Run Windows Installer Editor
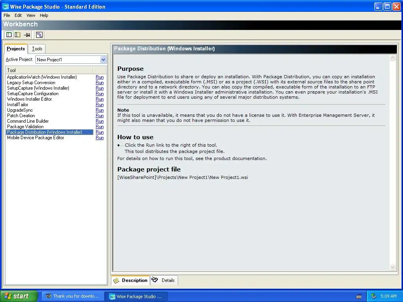The image size is (403, 302). tap(100, 99)
